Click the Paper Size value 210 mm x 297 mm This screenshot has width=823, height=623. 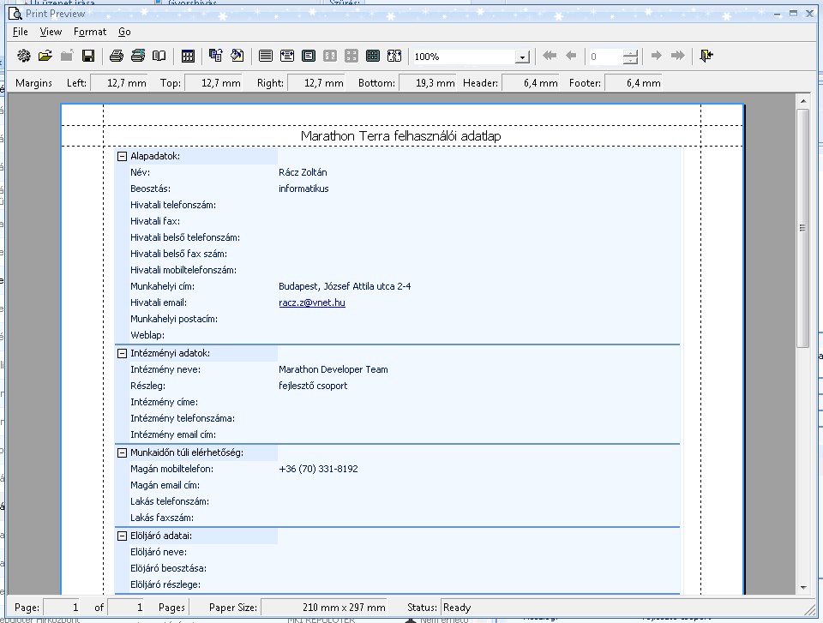click(x=344, y=608)
